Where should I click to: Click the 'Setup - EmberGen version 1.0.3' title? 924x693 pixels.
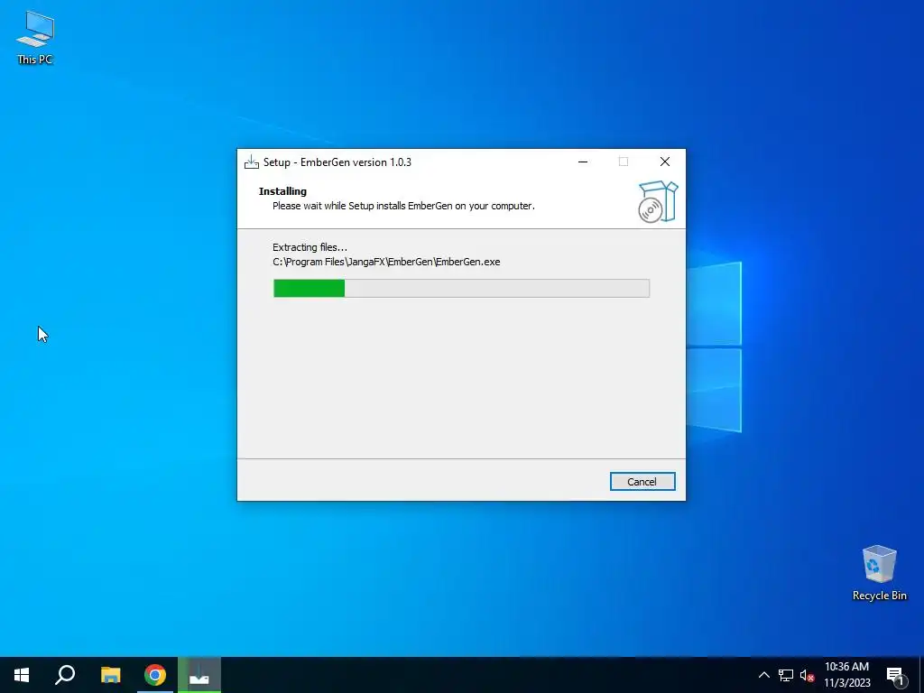pos(337,162)
